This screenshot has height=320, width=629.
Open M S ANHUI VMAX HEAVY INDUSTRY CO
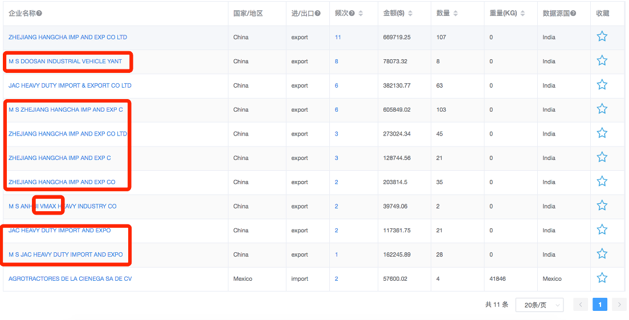coord(63,206)
